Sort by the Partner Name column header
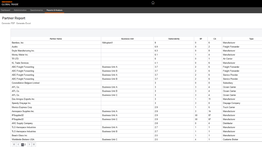The height and width of the screenshot is (147, 262). click(56, 39)
